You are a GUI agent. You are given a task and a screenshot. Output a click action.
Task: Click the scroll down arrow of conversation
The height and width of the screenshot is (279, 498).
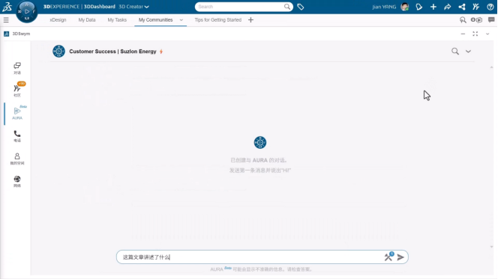click(491, 247)
